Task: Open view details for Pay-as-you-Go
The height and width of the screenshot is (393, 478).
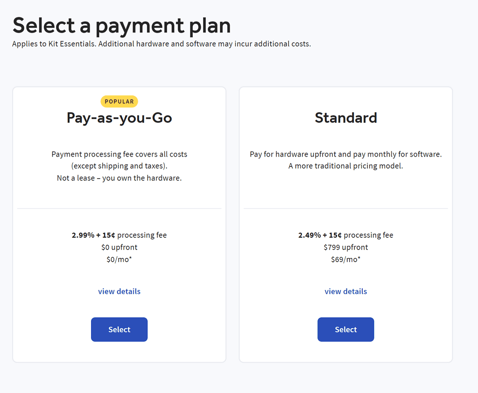Action: click(119, 291)
